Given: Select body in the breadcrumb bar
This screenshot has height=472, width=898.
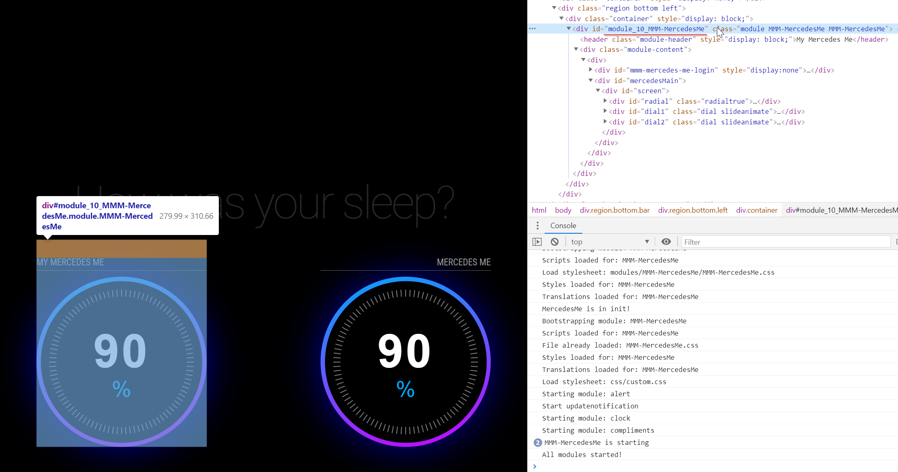Looking at the screenshot, I should point(563,210).
